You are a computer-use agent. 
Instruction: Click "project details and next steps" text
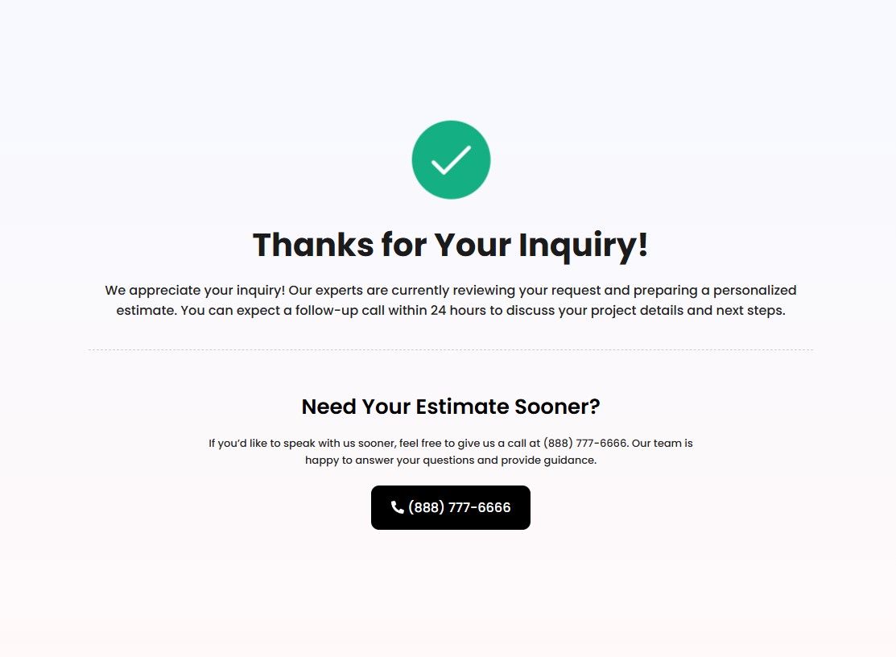click(687, 311)
